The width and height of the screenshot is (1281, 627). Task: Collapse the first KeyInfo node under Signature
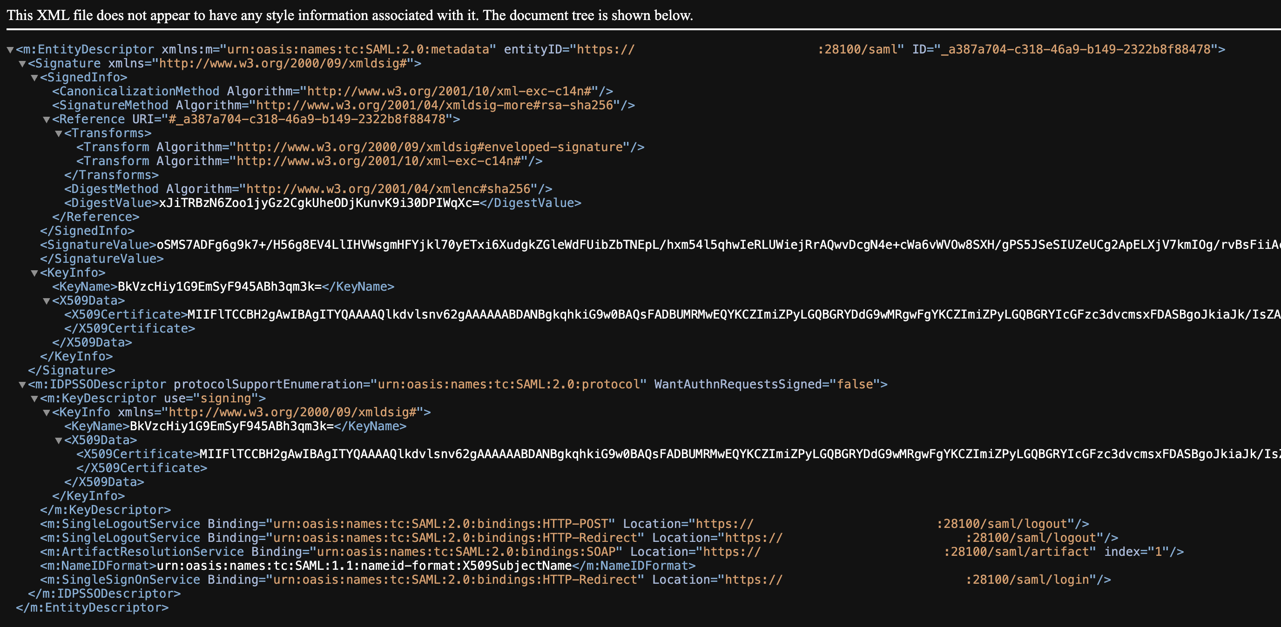(34, 273)
